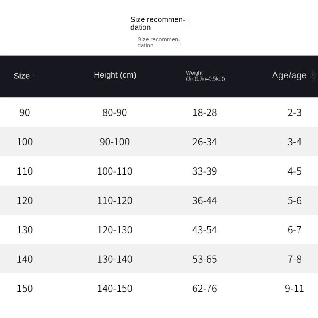
Task: Click the weight value '18-28'
Action: pyautogui.click(x=205, y=112)
